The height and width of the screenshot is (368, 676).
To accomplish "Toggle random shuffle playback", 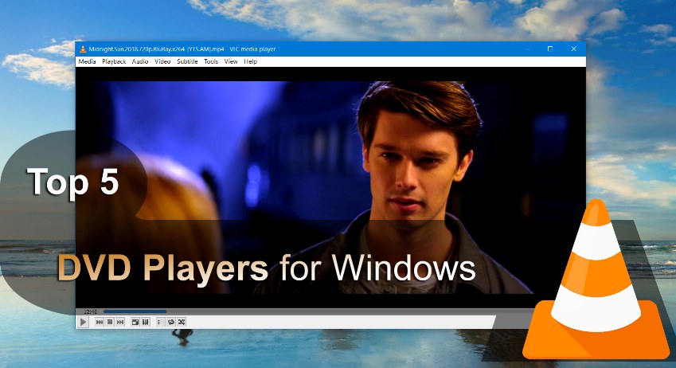I will tap(182, 322).
